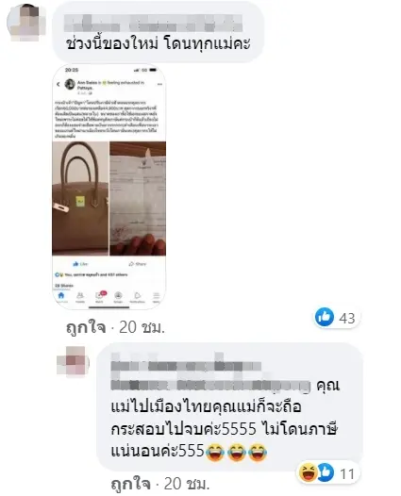Tap the Share button in the embedded post

(138, 264)
